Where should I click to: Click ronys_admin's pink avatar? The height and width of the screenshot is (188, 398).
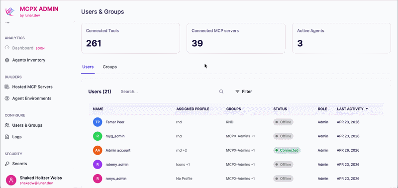[x=98, y=179]
